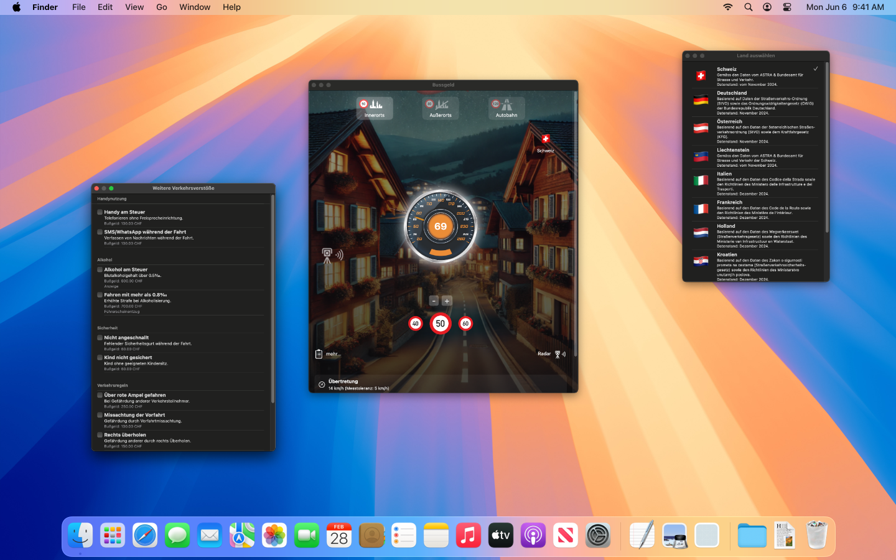Click the Austrian flag icon
The width and height of the screenshot is (896, 560).
[x=701, y=128]
